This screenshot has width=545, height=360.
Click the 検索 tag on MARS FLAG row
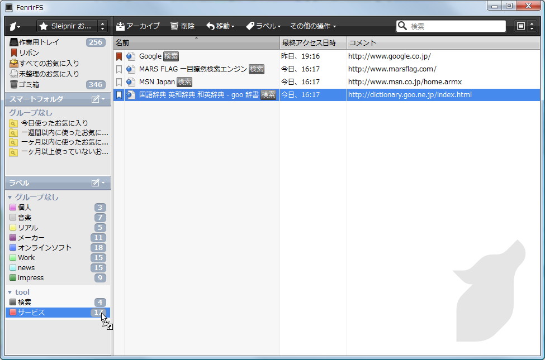257,69
